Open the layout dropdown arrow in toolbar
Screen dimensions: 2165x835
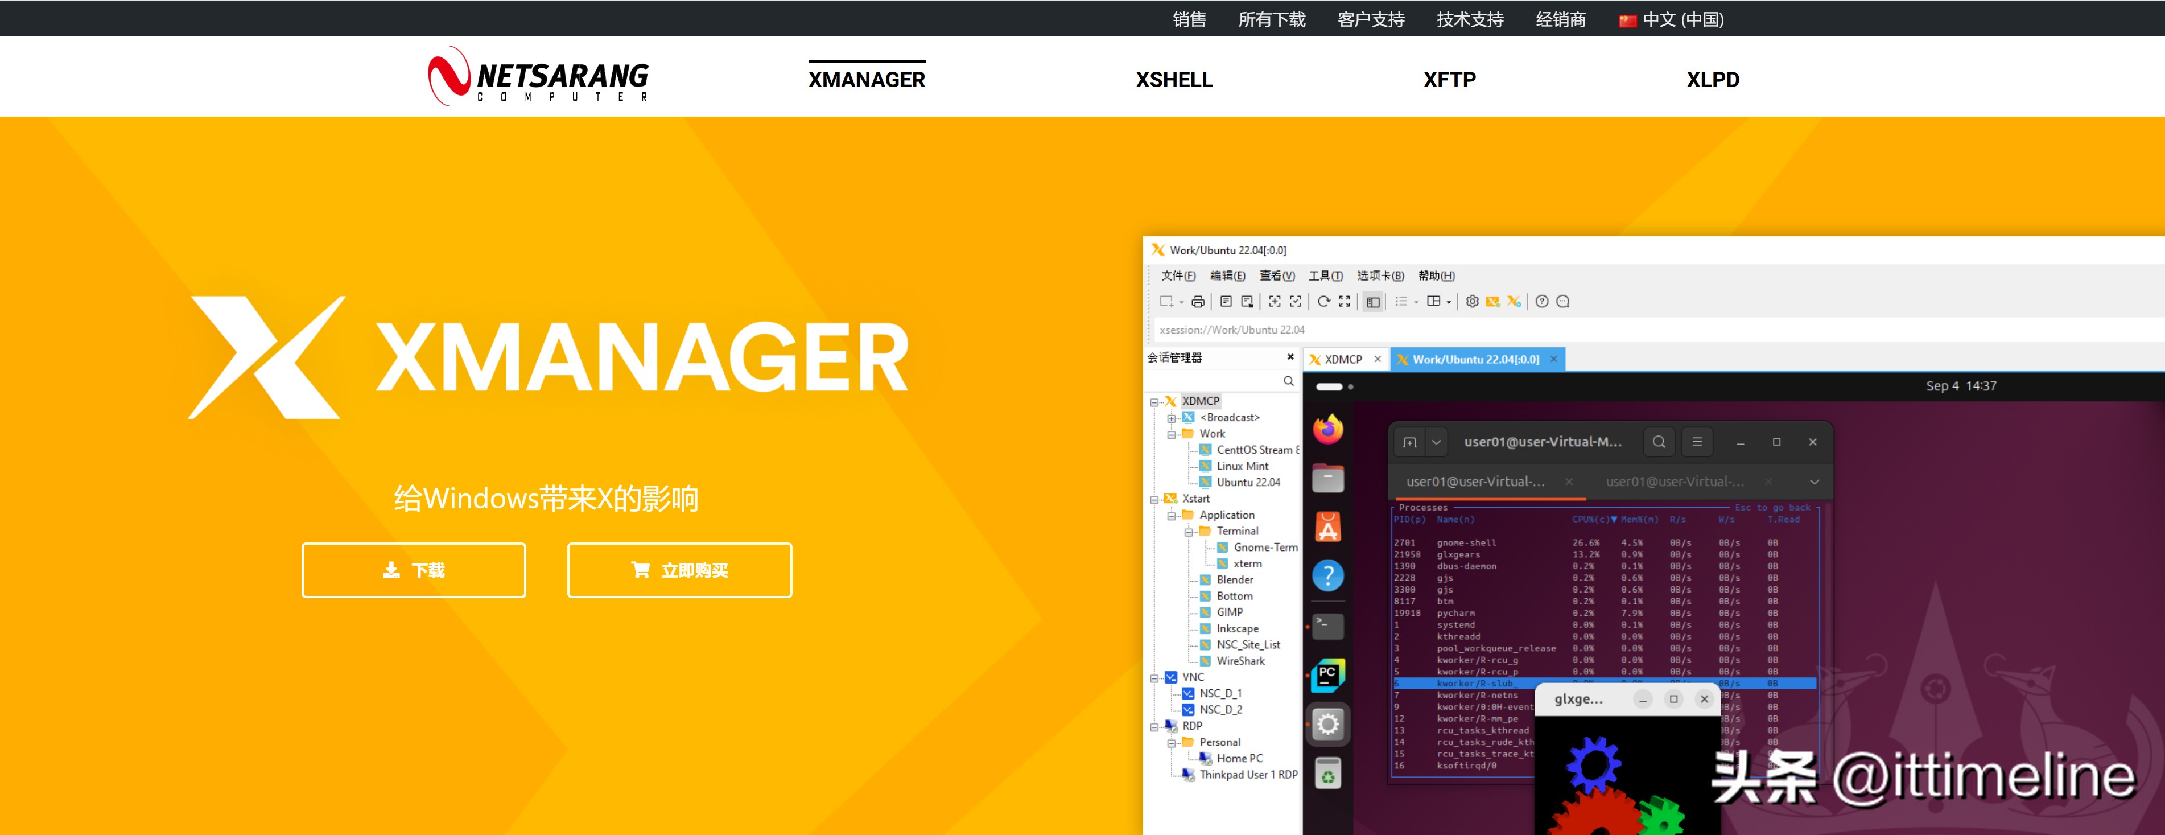[1449, 302]
